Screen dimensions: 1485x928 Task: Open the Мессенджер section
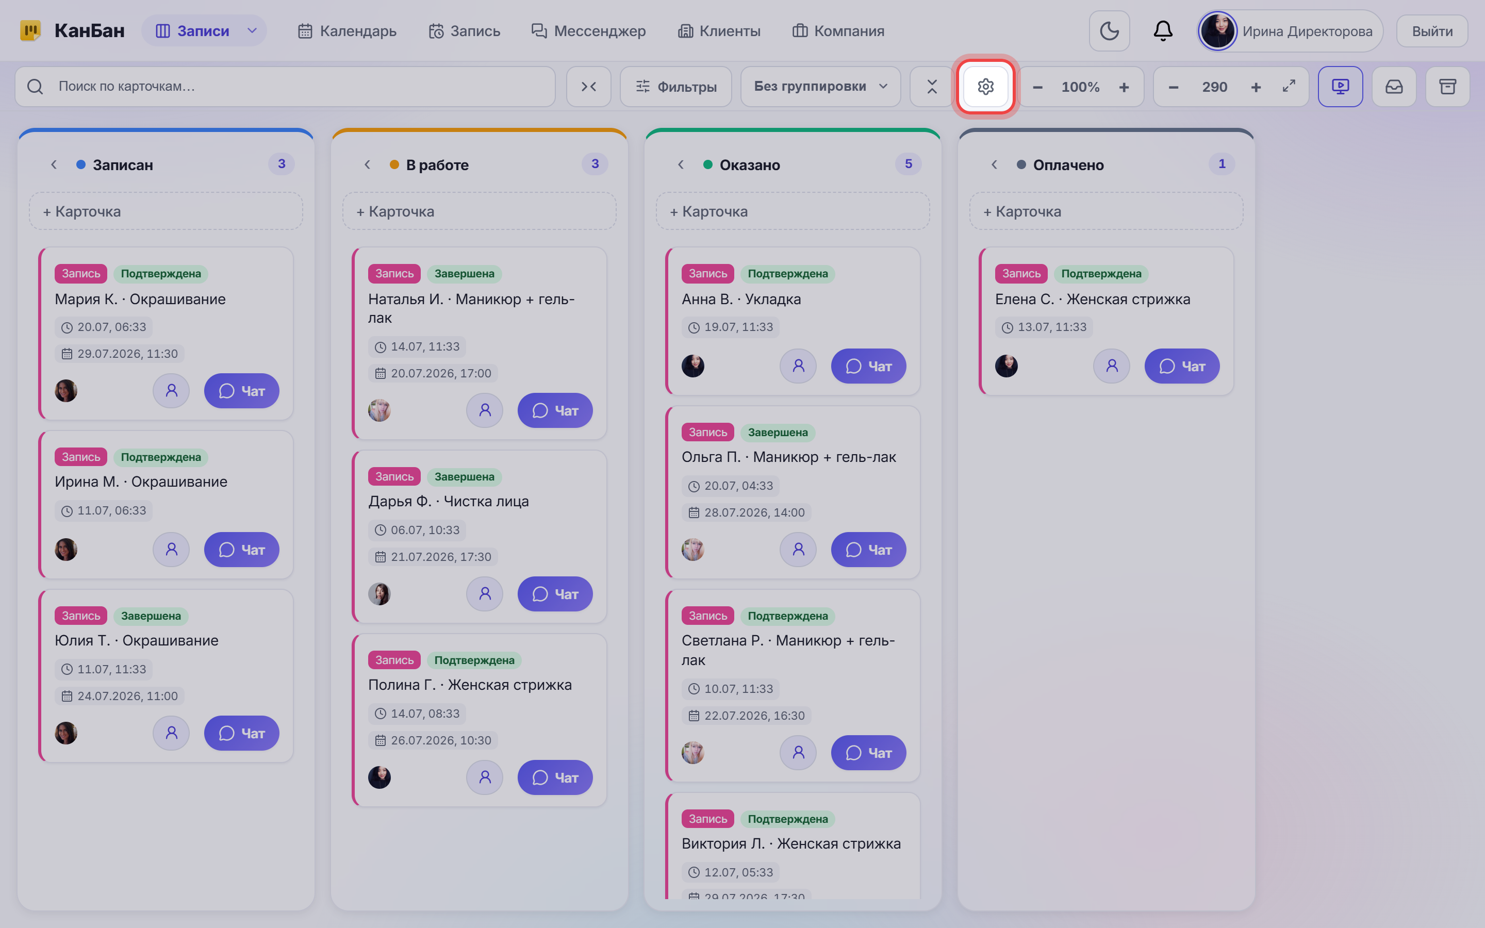pos(588,31)
